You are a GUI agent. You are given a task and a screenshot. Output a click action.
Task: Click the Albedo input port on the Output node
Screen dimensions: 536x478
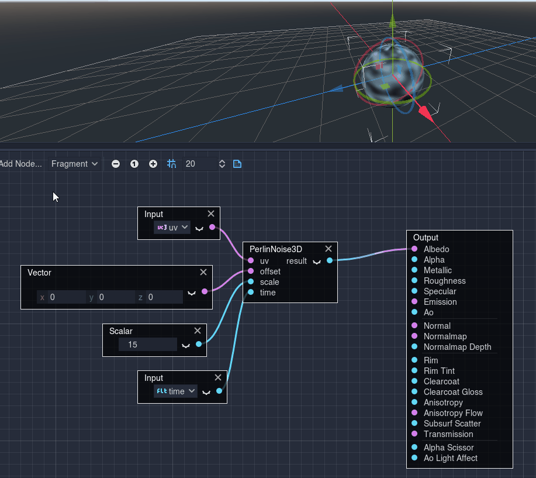[x=413, y=249]
